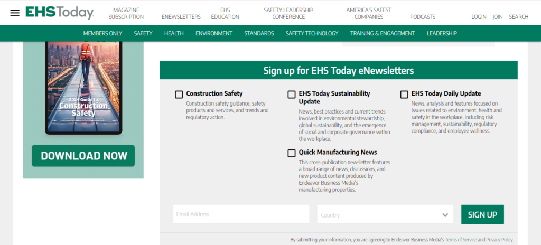This screenshot has width=541, height=245.
Task: Click the Join link
Action: point(498,17)
